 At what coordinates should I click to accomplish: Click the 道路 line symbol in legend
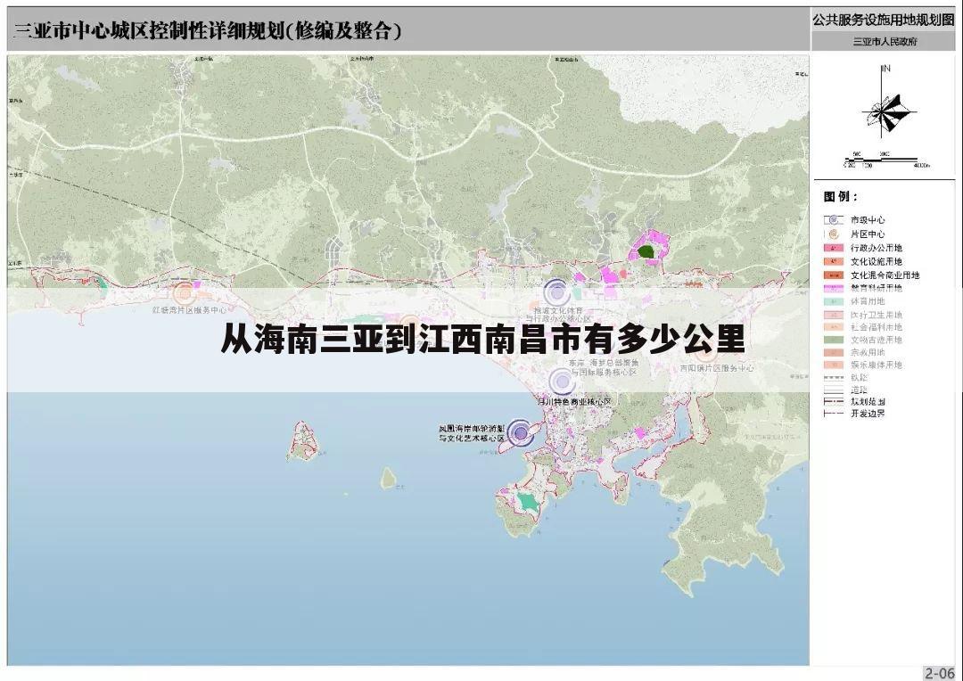(x=834, y=390)
